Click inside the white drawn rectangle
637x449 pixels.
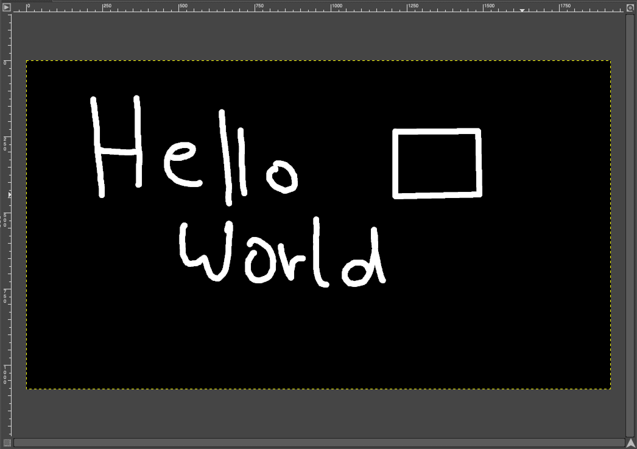point(437,164)
